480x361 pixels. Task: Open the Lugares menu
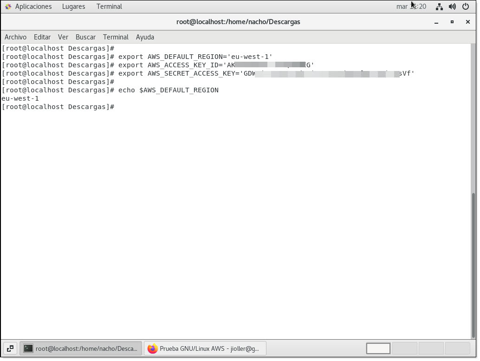click(73, 6)
